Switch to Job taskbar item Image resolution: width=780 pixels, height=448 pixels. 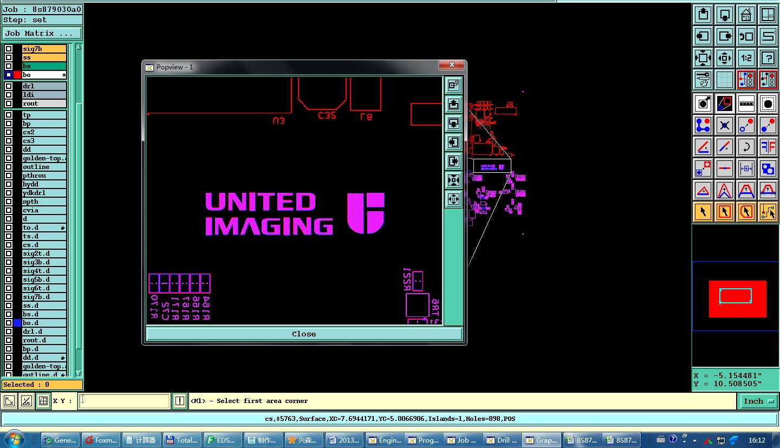tap(464, 440)
